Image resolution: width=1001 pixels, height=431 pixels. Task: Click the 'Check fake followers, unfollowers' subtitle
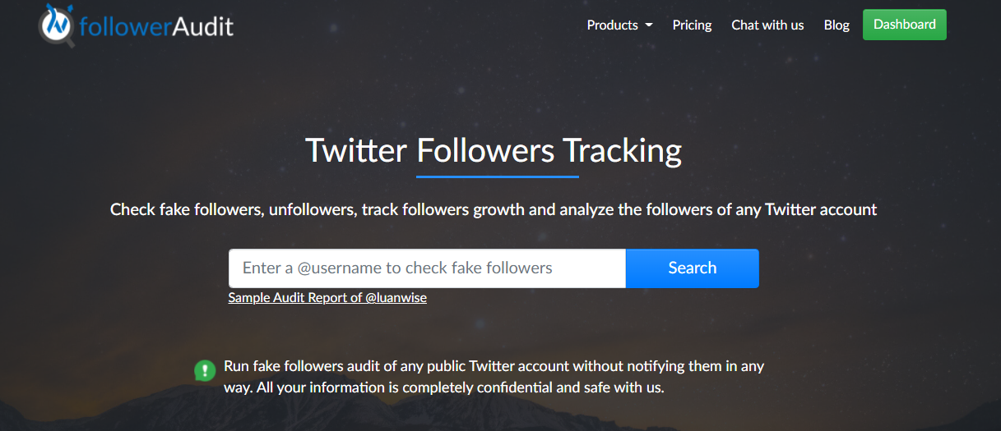coord(234,209)
